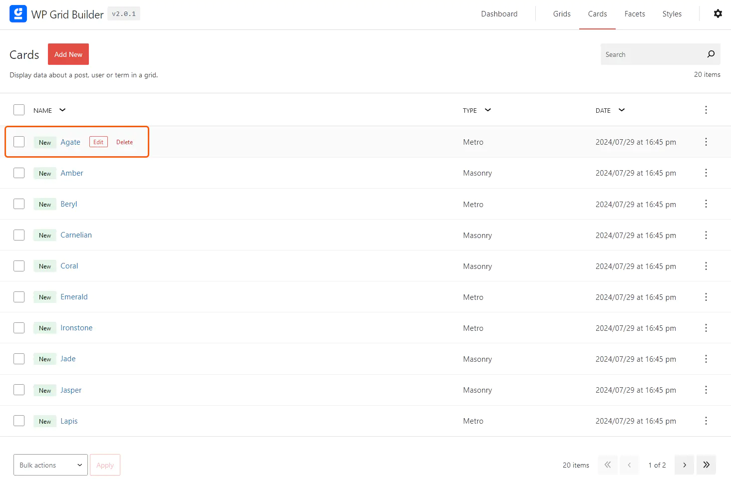Click the search magnifier icon

711,54
